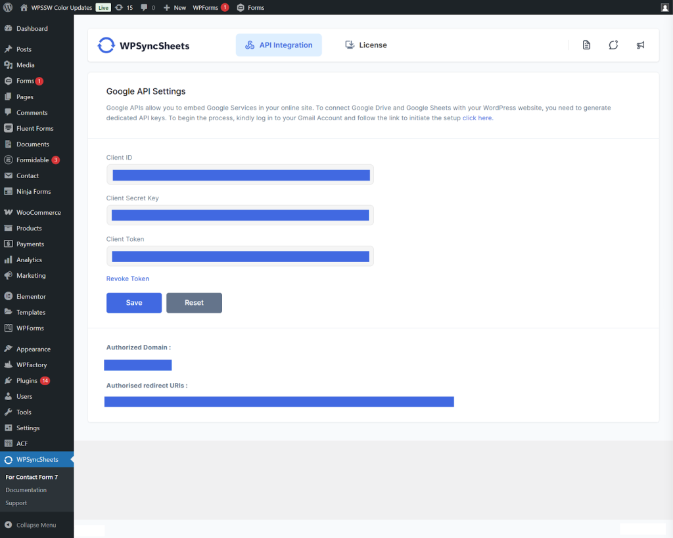Click the megaphone announcements icon
Image resolution: width=673 pixels, height=538 pixels.
640,45
